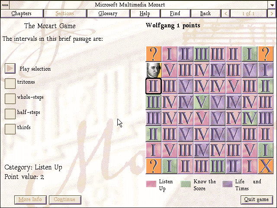Image resolution: width=277 pixels, height=208 pixels.
Task: Click the Continue button
Action: click(x=65, y=200)
